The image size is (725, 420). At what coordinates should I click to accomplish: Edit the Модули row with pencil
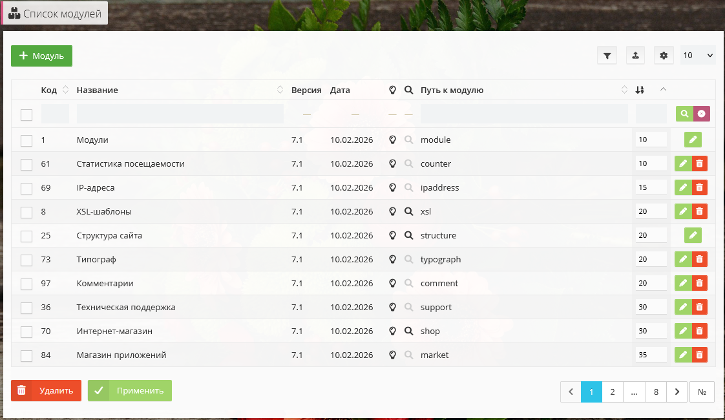[693, 140]
